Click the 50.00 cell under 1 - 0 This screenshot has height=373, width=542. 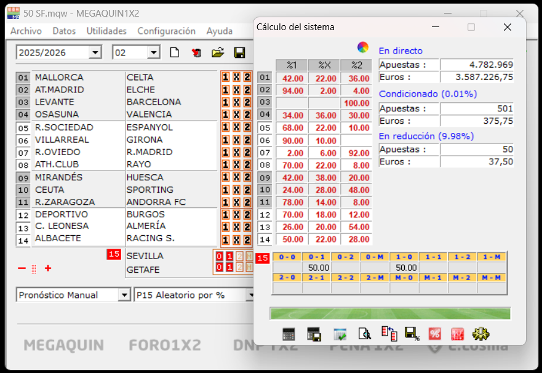click(x=404, y=268)
